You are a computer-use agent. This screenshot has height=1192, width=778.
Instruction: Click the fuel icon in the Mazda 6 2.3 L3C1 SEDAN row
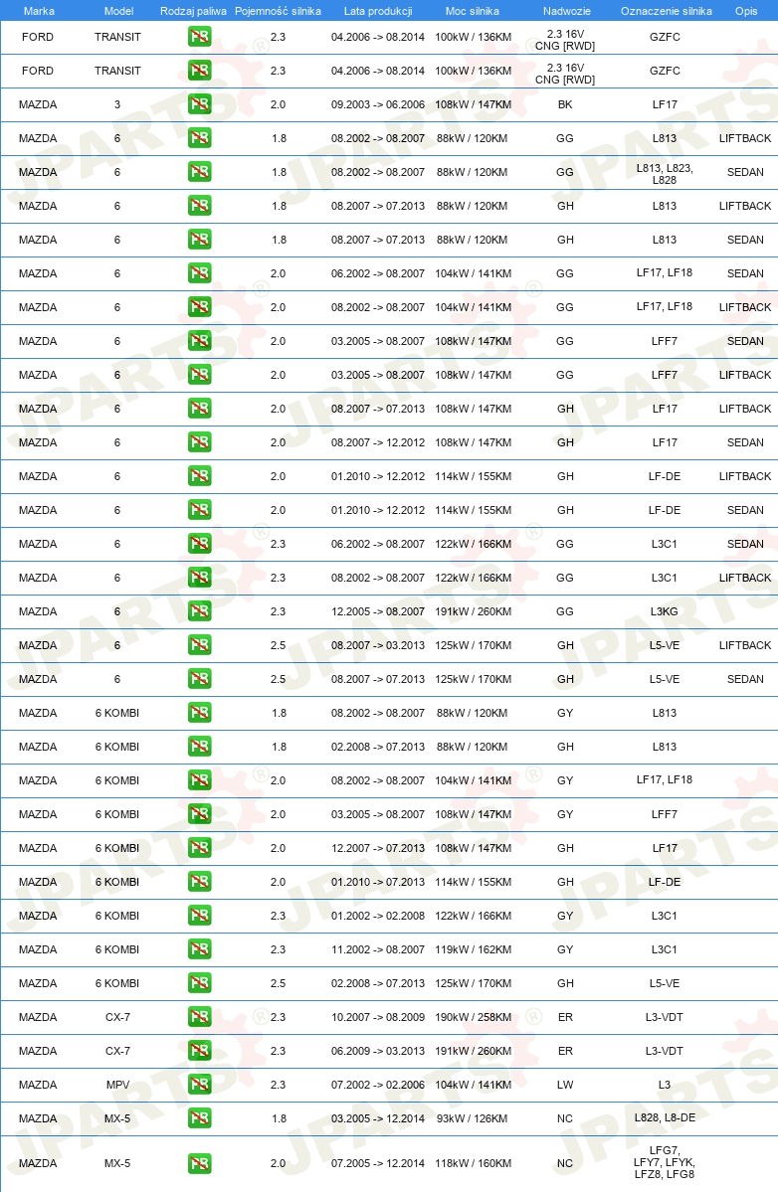199,544
